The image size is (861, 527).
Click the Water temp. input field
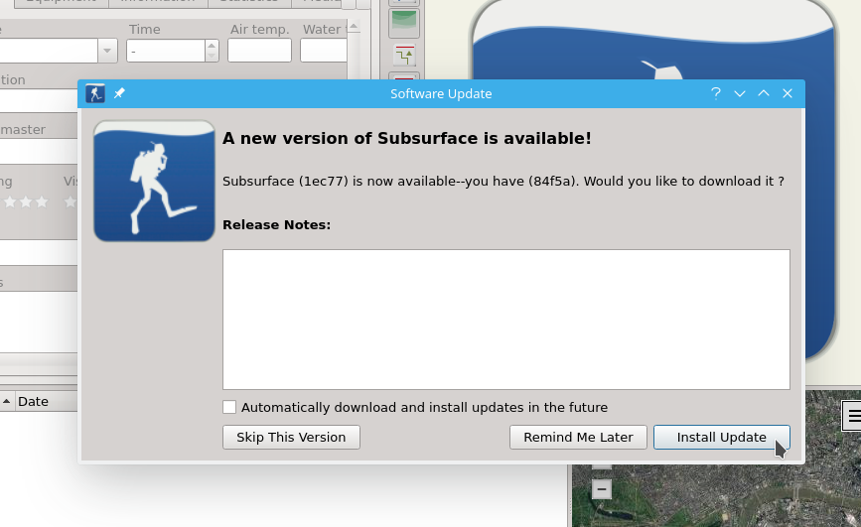click(324, 51)
